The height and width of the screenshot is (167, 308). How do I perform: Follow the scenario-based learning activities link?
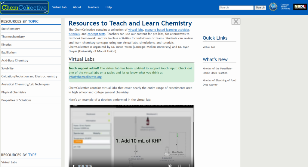click(x=167, y=30)
